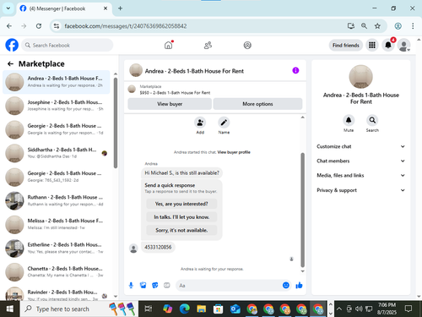
Task: Open the notifications bell icon
Action: 388,45
